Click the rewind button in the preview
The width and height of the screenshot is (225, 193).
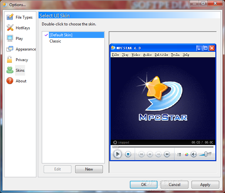[x=150, y=154]
